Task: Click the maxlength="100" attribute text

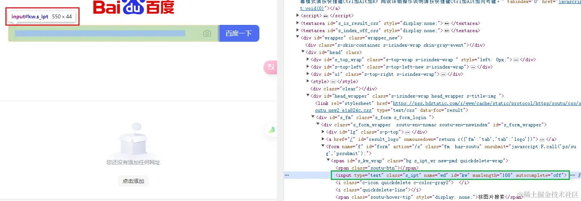Action: coord(493,175)
